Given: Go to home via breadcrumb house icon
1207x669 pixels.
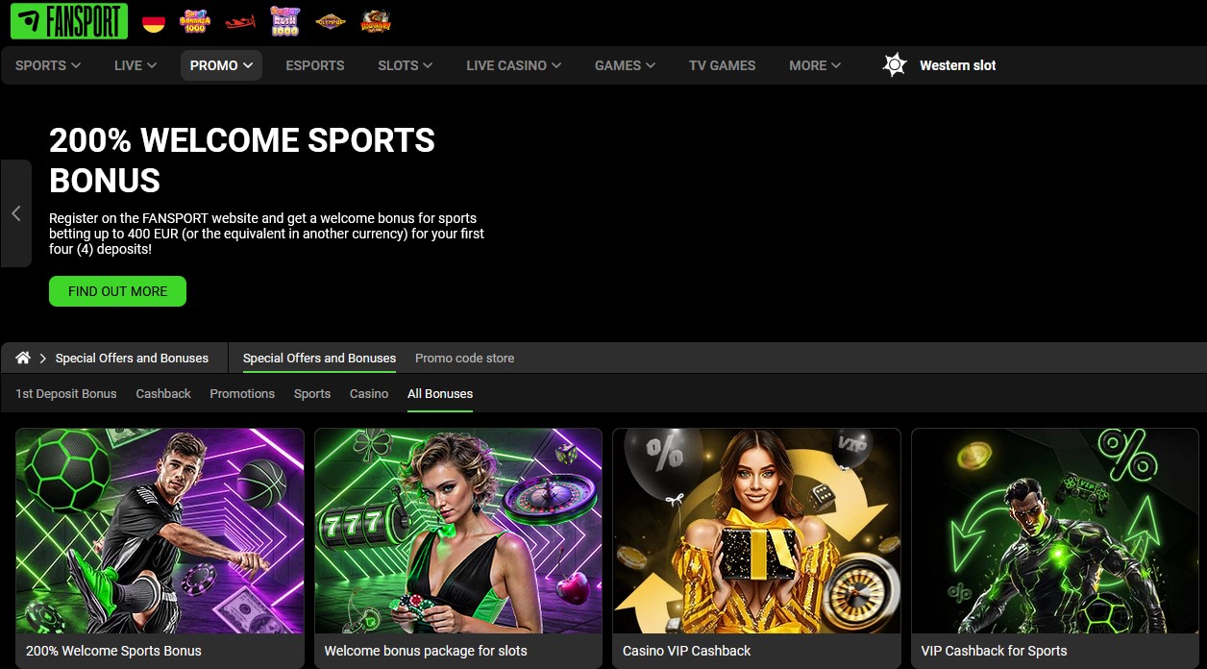Looking at the screenshot, I should 23,358.
